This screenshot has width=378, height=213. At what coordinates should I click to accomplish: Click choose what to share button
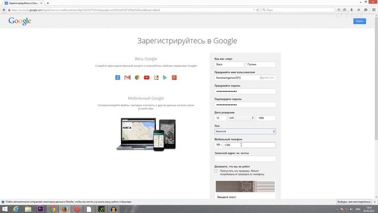click(x=354, y=202)
